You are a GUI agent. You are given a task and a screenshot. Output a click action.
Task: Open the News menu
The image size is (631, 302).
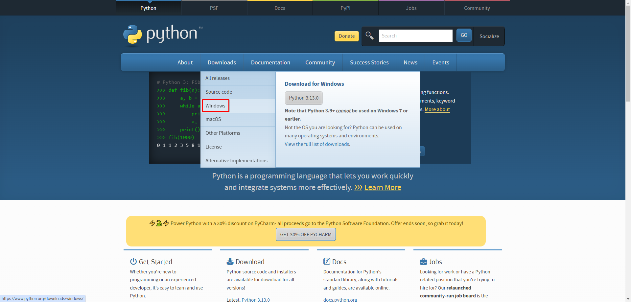410,62
